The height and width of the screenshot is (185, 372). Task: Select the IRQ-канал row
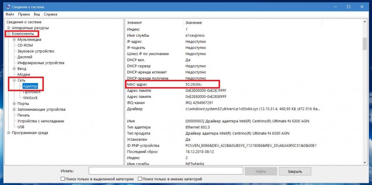(x=223, y=103)
